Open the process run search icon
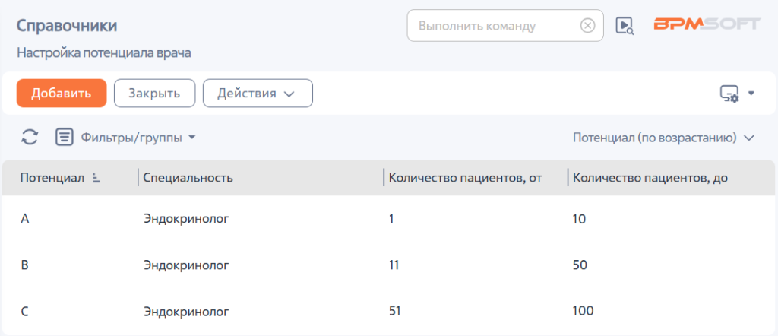The image size is (778, 336). click(625, 25)
